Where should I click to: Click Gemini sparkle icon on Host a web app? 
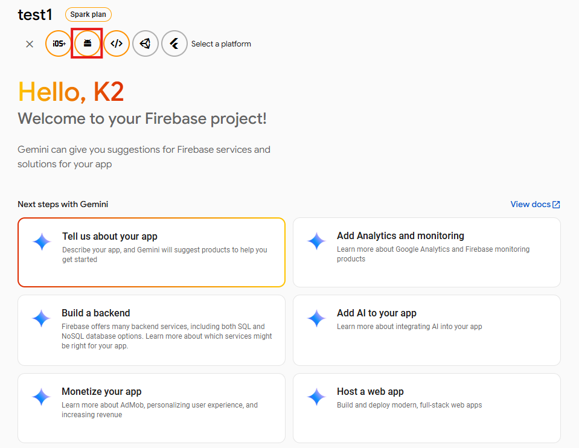[316, 397]
